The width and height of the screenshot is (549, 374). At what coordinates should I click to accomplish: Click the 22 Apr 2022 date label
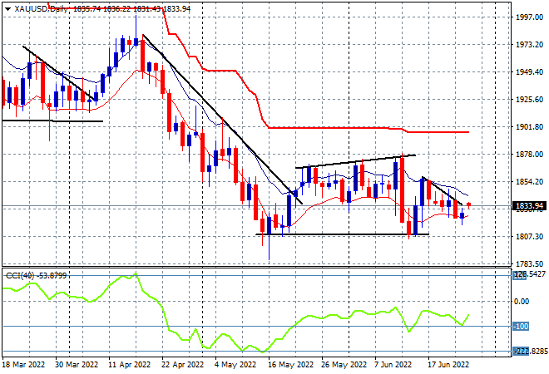(x=182, y=365)
